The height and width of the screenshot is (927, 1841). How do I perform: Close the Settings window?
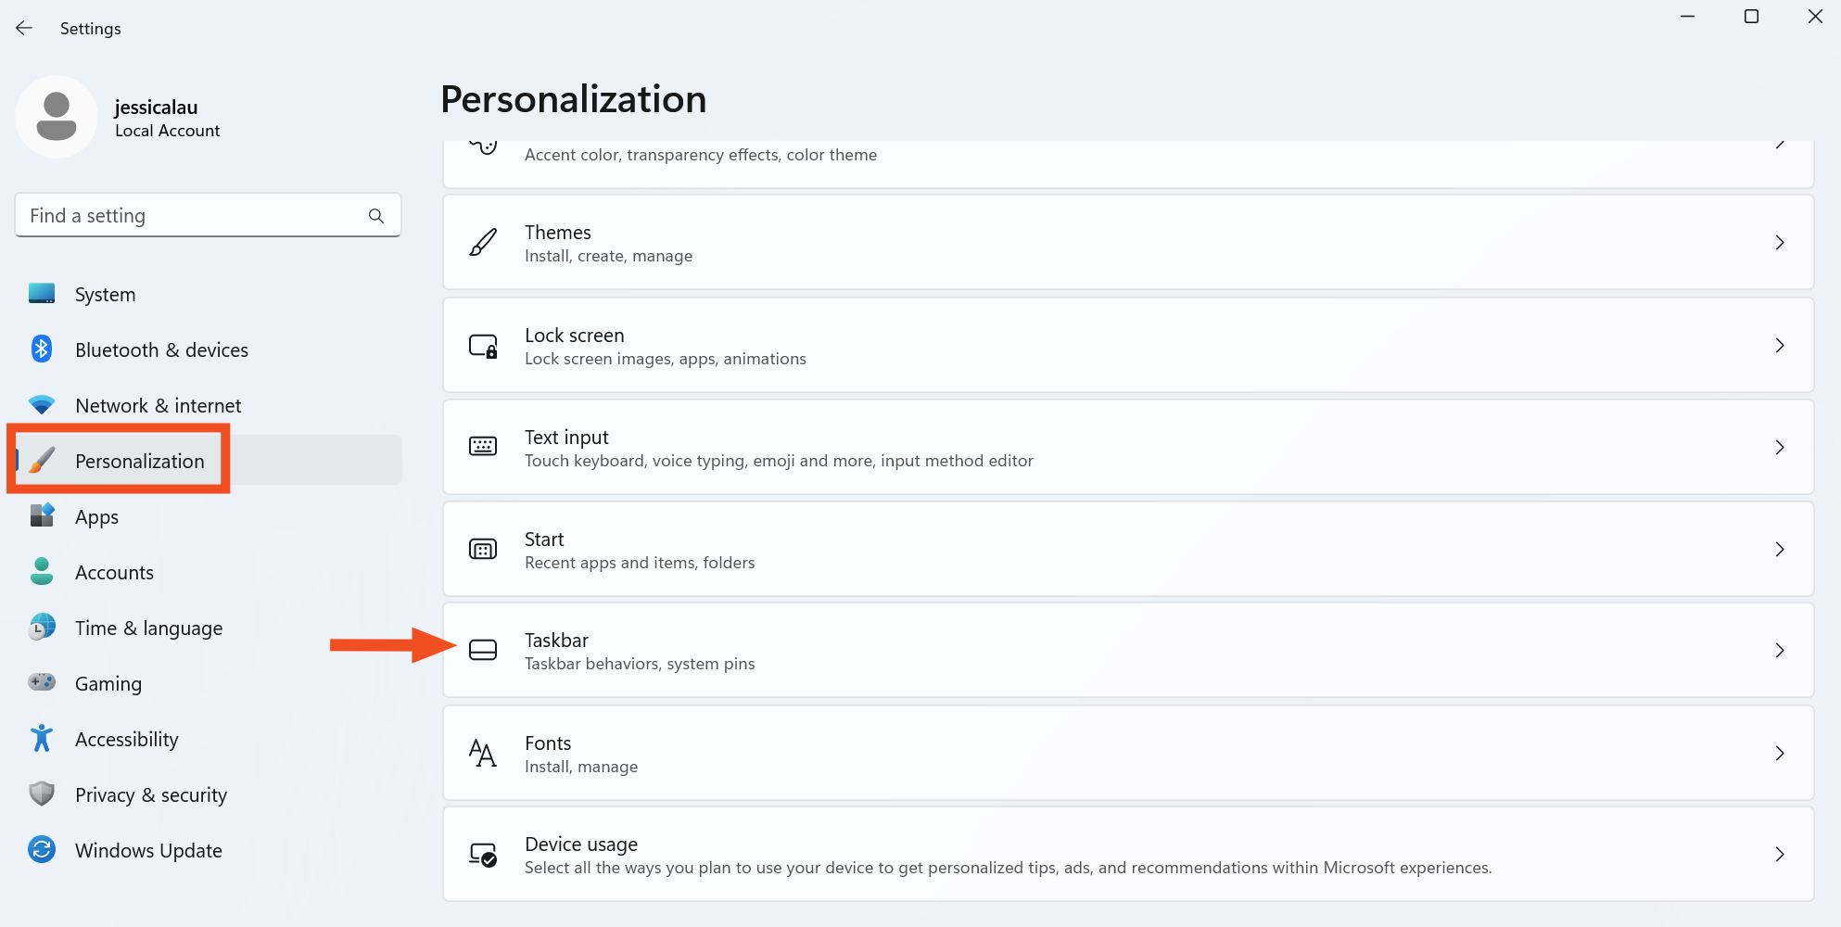point(1815,17)
